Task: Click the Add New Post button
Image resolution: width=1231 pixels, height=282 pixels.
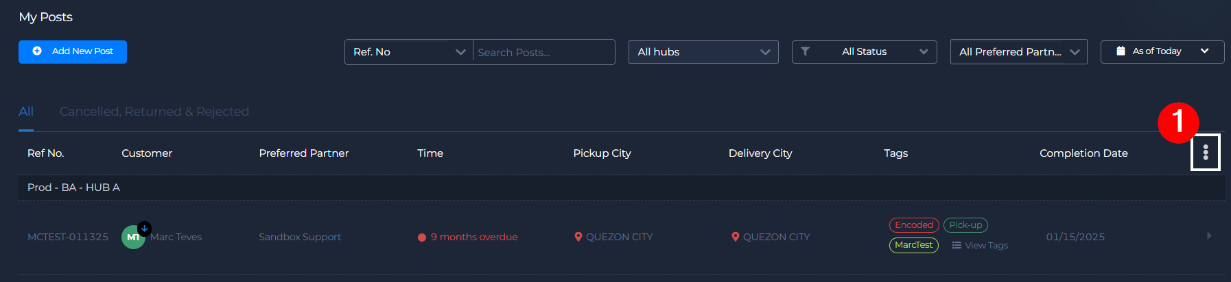Action: click(73, 51)
